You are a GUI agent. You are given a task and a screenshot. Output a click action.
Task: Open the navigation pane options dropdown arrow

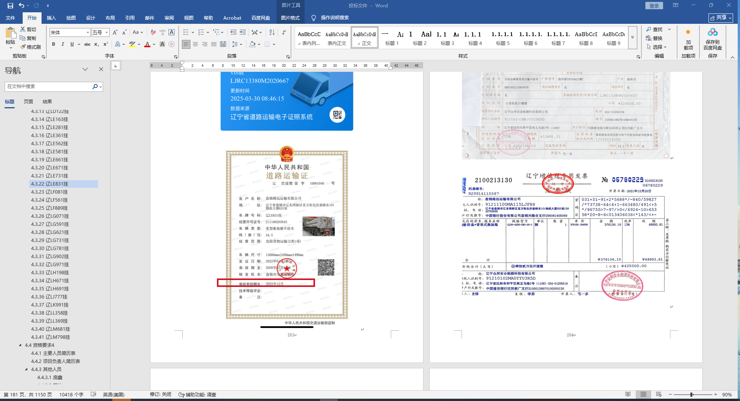coord(85,69)
